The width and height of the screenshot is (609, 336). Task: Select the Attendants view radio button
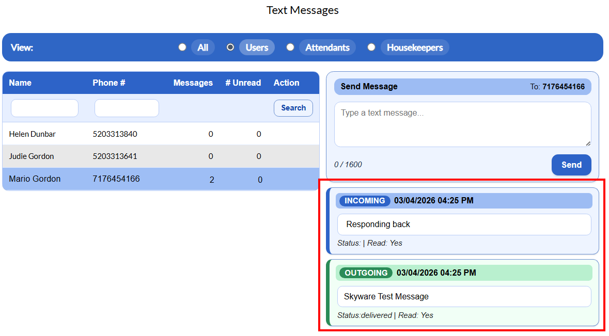coord(290,47)
